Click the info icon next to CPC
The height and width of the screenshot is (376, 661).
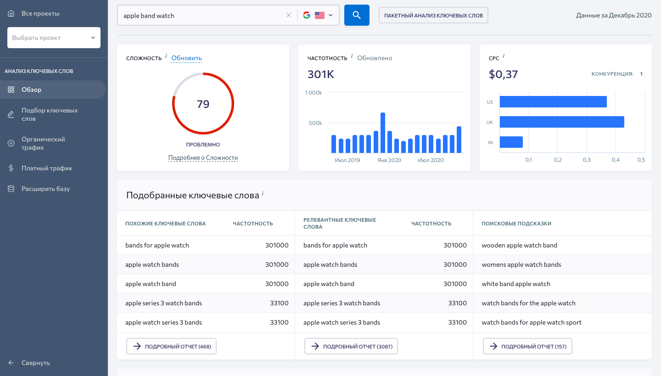click(x=504, y=56)
